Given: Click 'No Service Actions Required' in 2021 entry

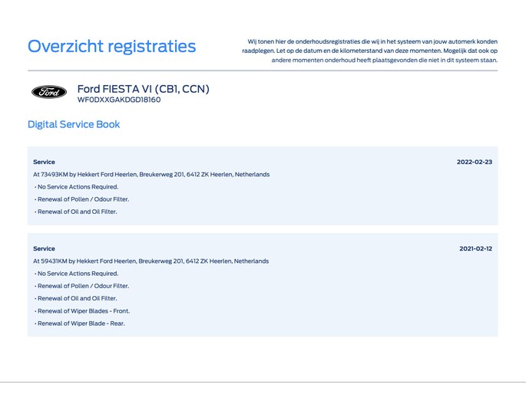Looking at the screenshot, I should click(x=77, y=274).
